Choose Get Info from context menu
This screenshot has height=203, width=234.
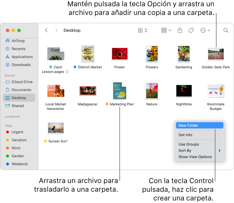pyautogui.click(x=200, y=135)
